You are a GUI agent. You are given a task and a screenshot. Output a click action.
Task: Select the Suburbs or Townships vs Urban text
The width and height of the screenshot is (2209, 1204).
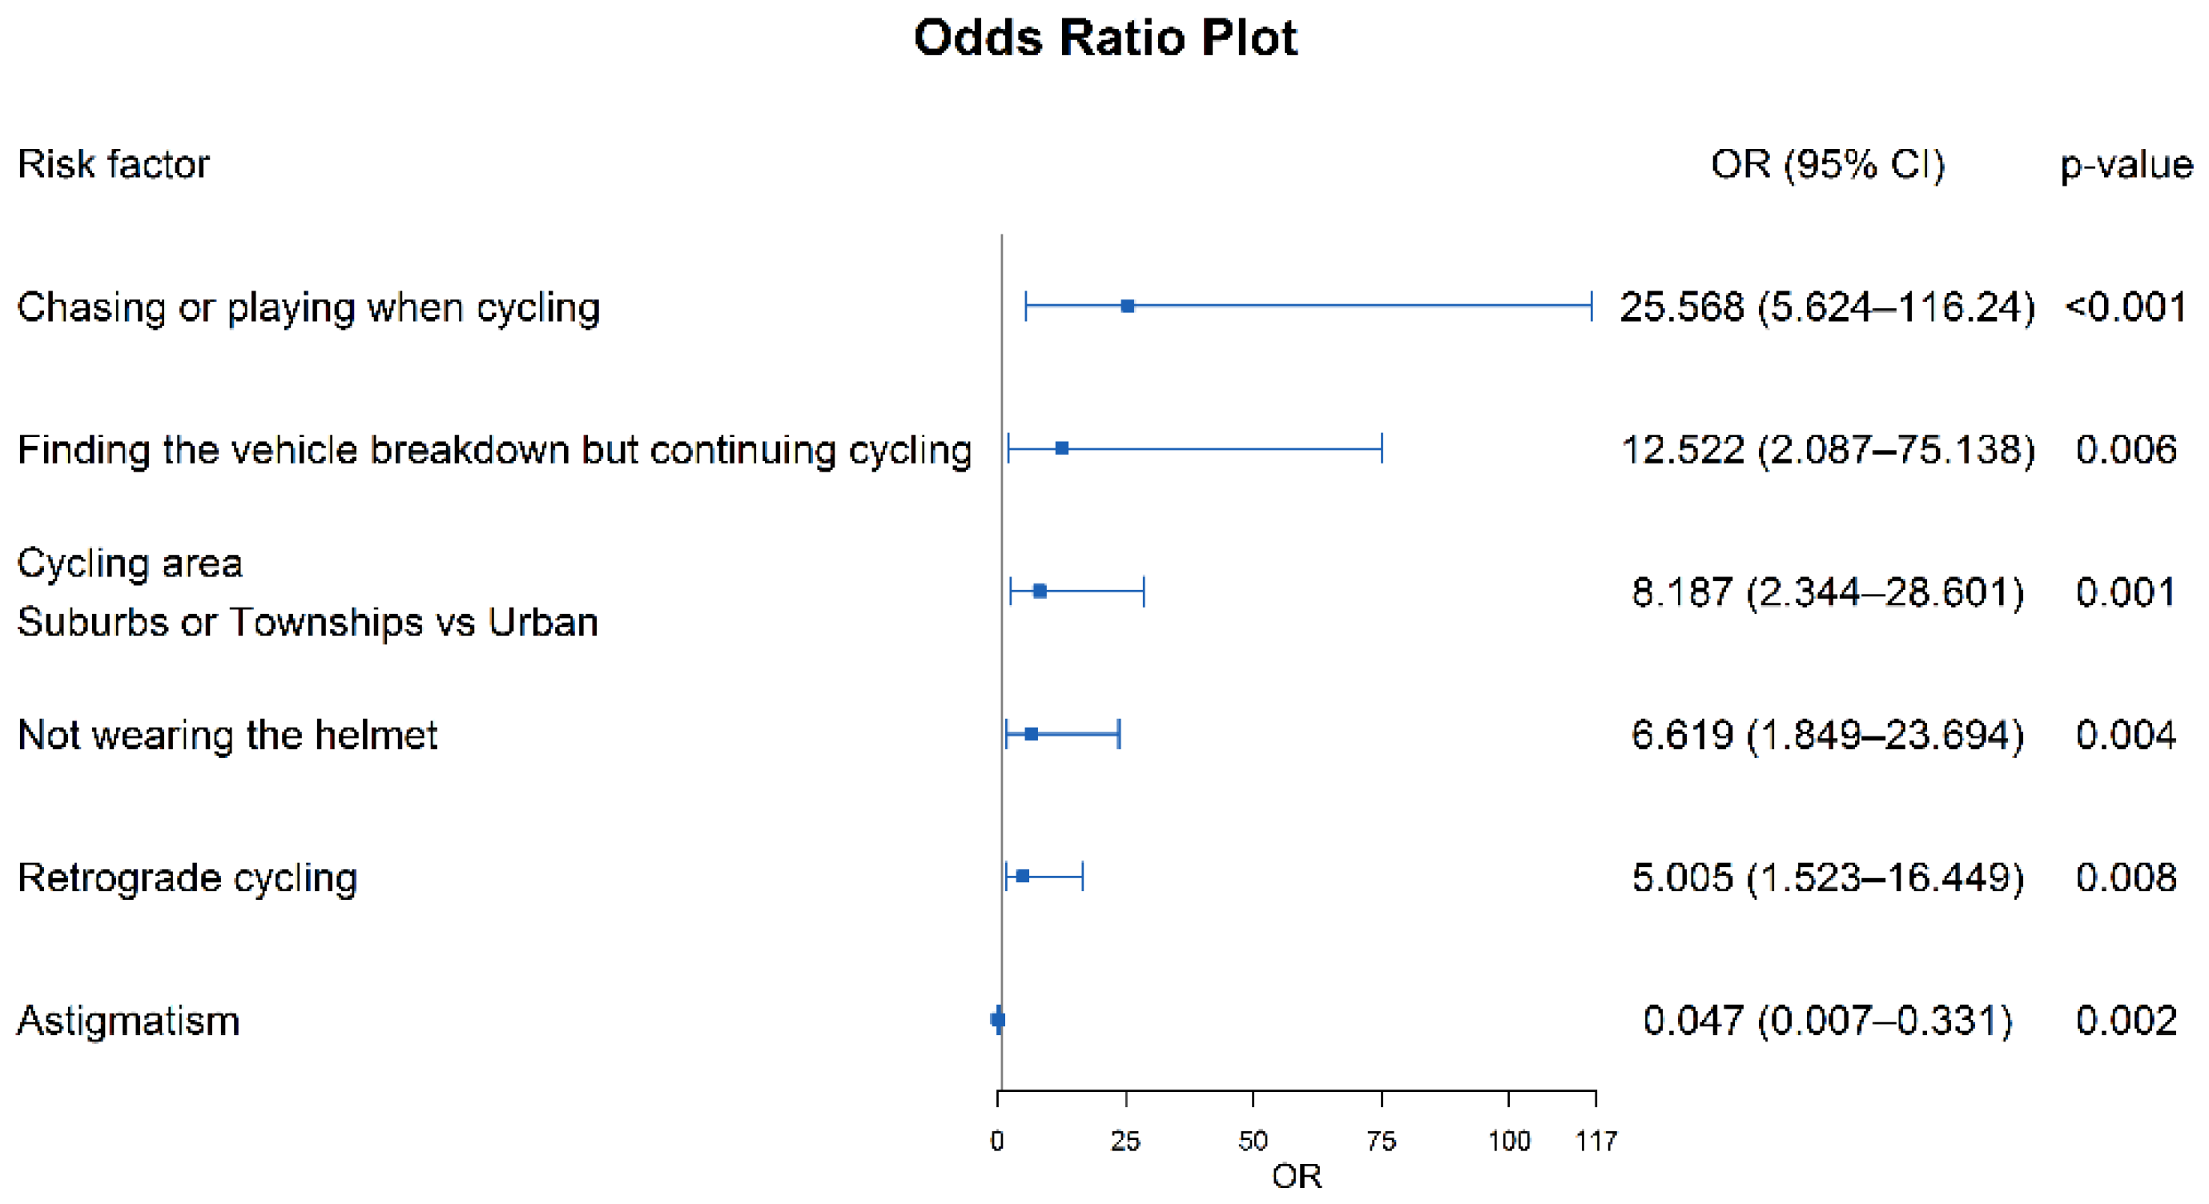click(308, 622)
